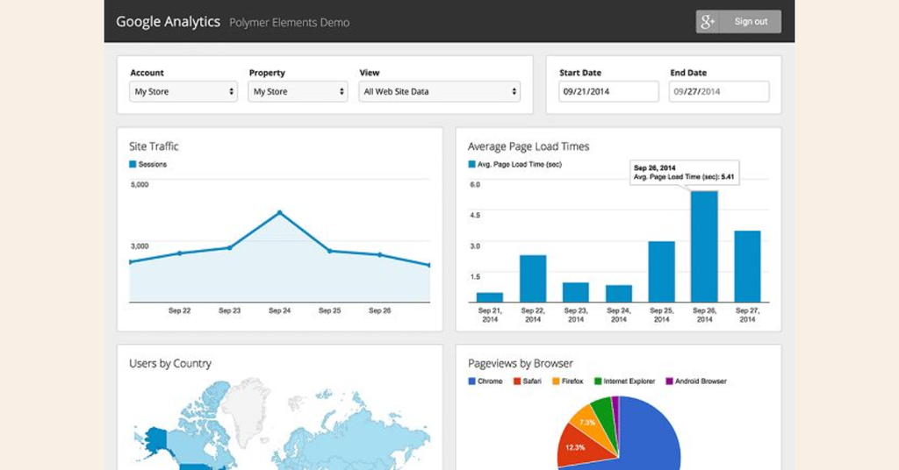The width and height of the screenshot is (899, 470).
Task: Click the Internet Explorer legend swatch
Action: point(598,381)
